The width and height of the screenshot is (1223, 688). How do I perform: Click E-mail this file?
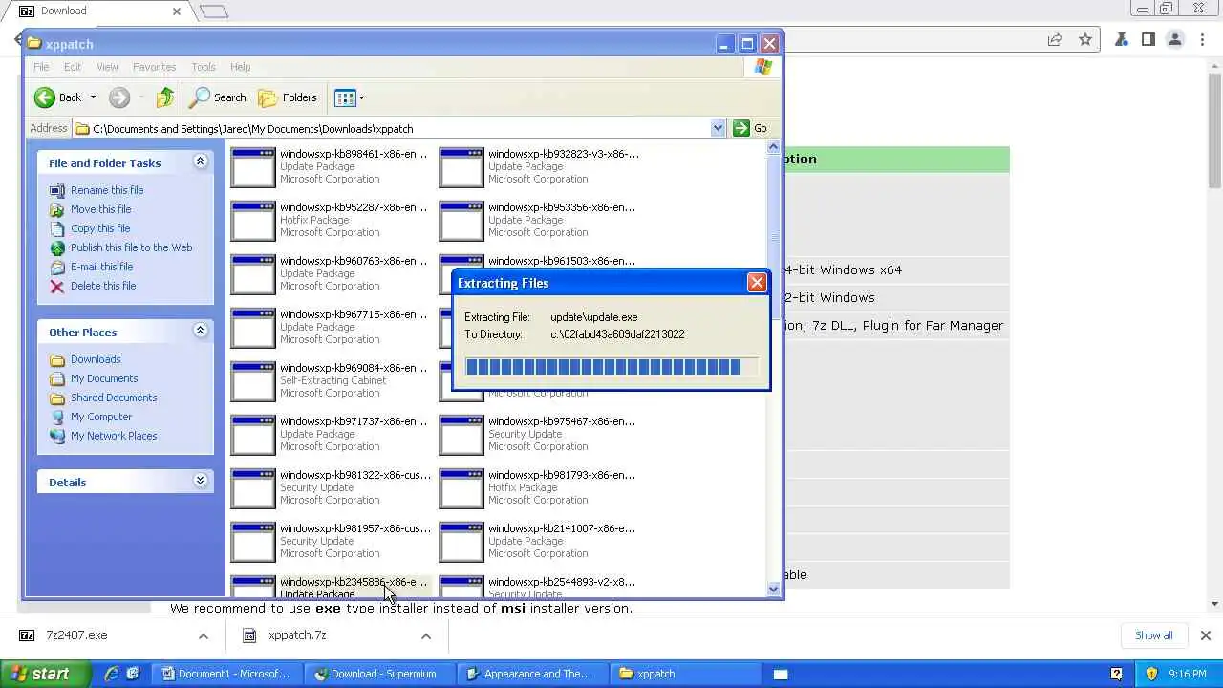pos(101,267)
